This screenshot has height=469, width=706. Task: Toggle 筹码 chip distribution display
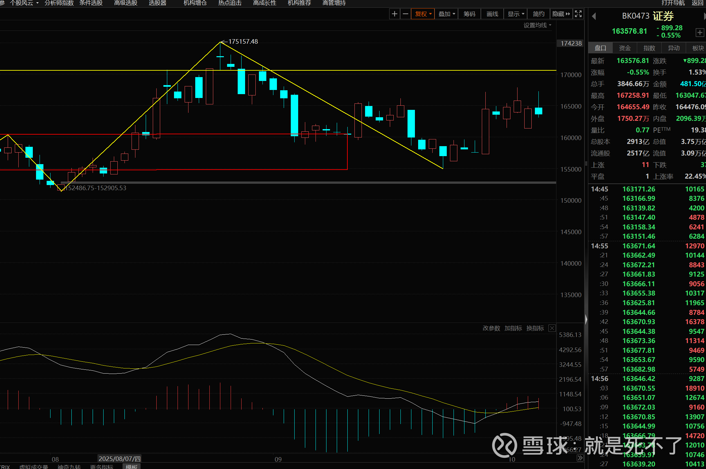pyautogui.click(x=469, y=14)
